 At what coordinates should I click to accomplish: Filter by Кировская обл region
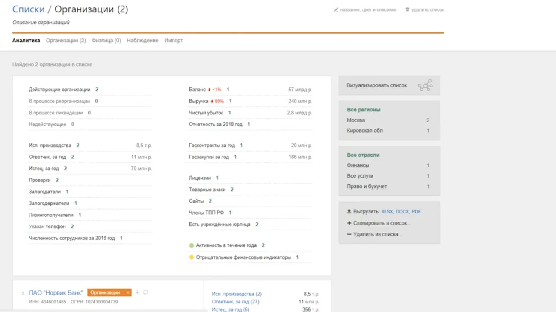tap(364, 131)
